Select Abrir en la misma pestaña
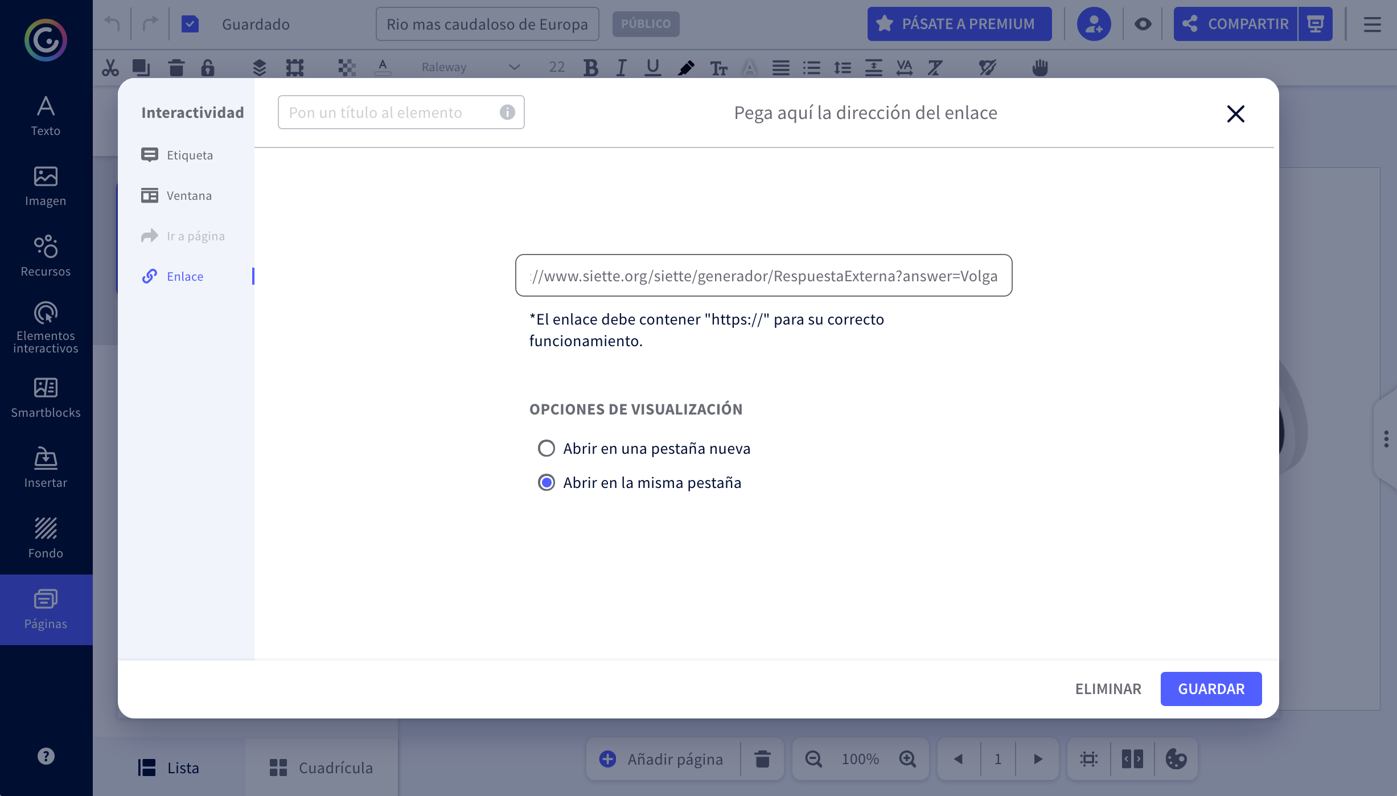Screen dimensions: 1397x796 [547, 482]
